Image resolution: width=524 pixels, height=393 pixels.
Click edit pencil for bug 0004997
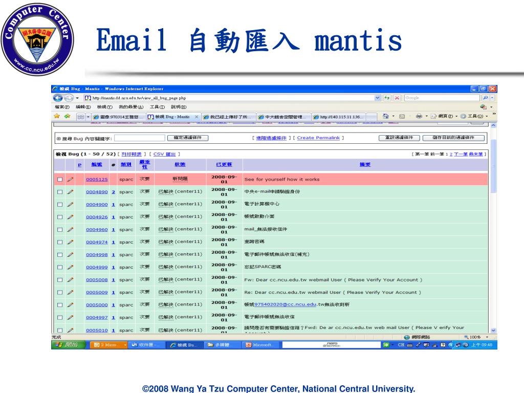70,317
